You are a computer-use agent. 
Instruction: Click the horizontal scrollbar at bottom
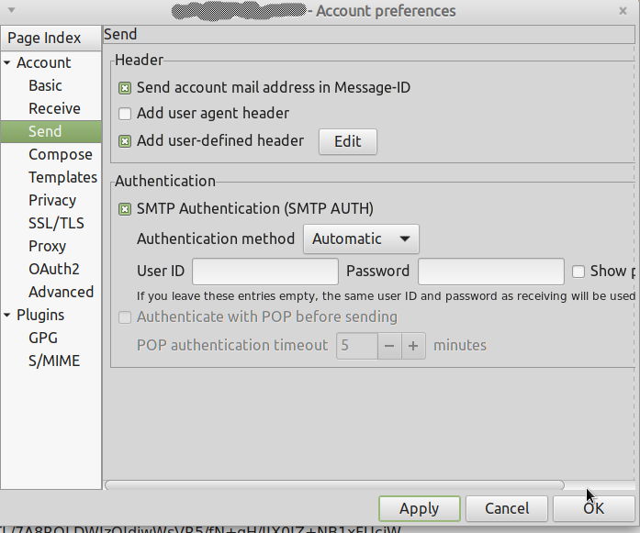(334, 485)
